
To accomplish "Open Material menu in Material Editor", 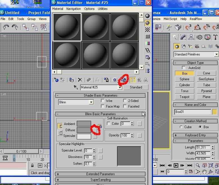I will [x=58, y=9].
